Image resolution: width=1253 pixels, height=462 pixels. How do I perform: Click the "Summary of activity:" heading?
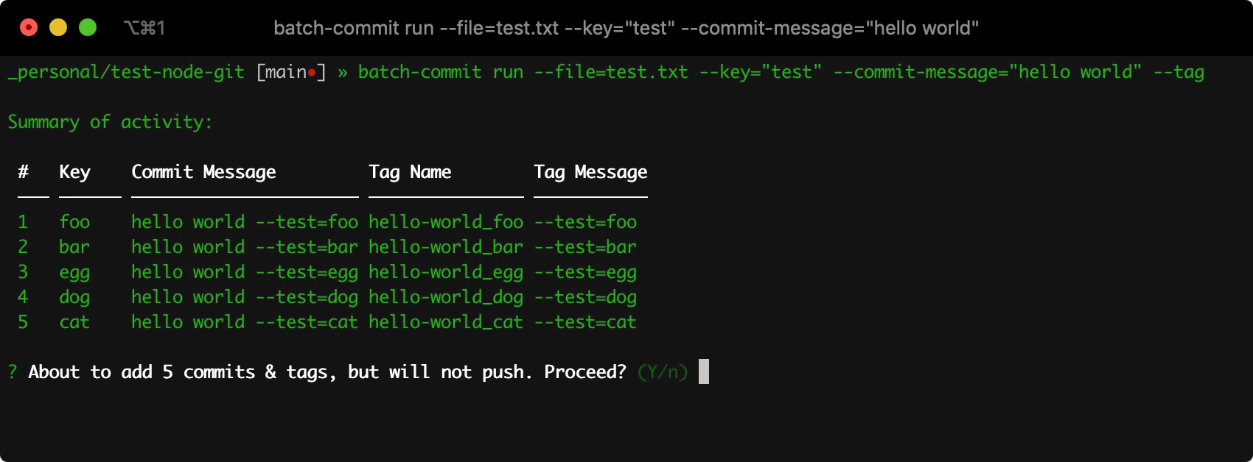pos(110,122)
